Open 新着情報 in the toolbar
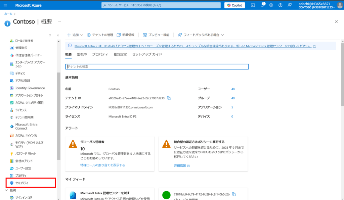This screenshot has height=200, width=344. 126,35
